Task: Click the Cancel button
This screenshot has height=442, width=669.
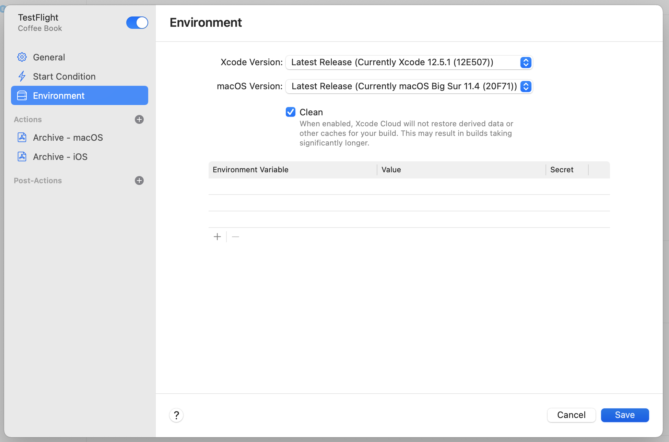Action: pyautogui.click(x=571, y=415)
